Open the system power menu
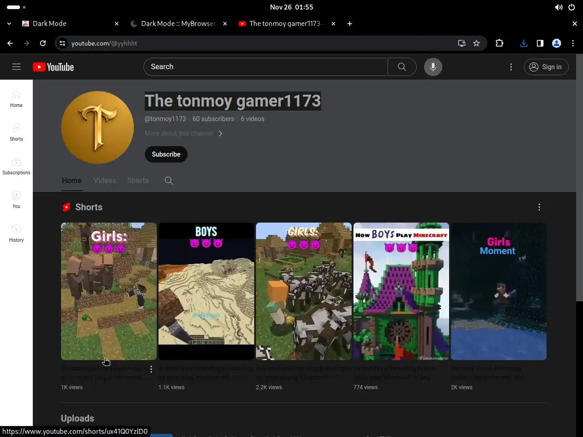The height and width of the screenshot is (437, 583). point(572,7)
